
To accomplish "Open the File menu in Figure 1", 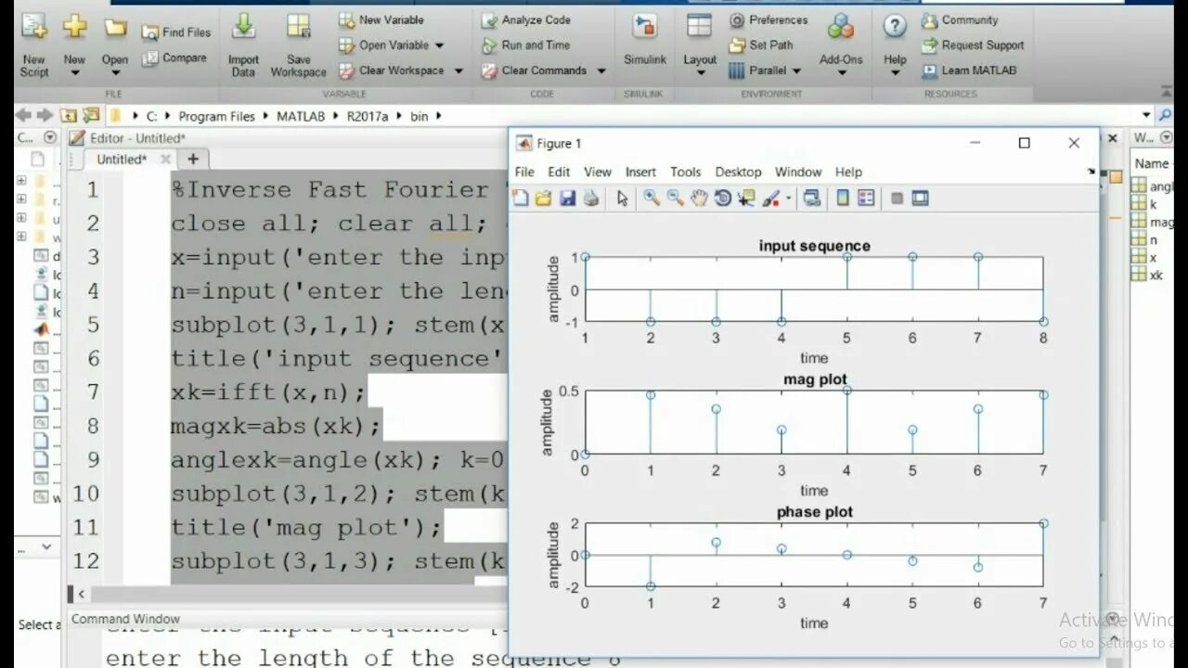I will (x=524, y=172).
